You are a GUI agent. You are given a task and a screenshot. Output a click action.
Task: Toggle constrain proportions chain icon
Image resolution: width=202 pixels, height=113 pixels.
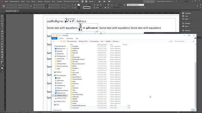[31, 6]
